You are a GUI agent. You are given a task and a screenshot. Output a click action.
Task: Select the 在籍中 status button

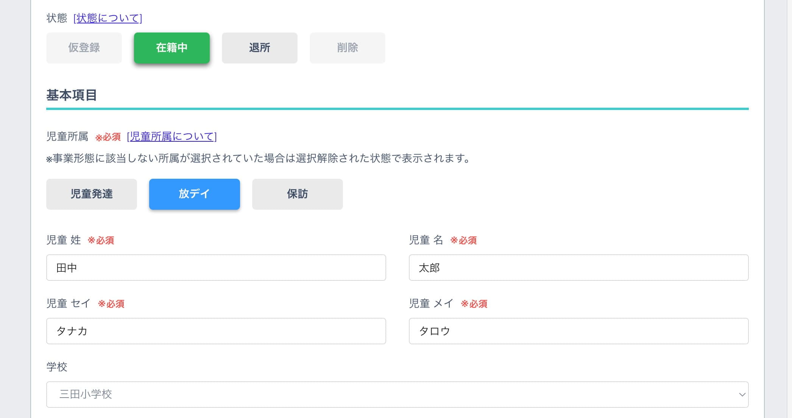[x=172, y=48]
